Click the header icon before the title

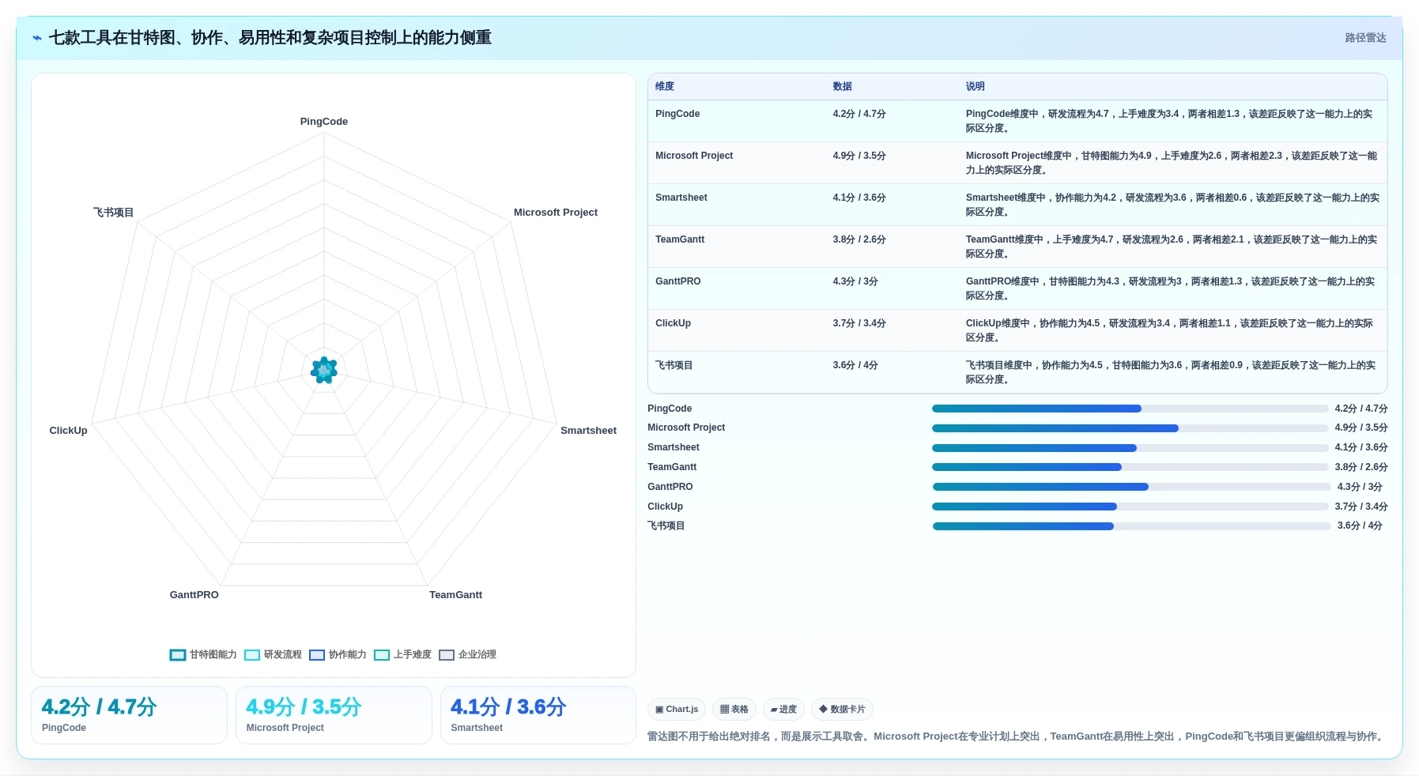37,38
